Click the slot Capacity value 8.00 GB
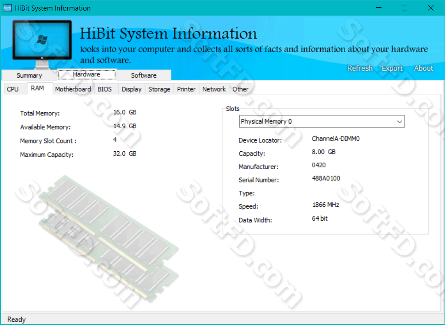Image resolution: width=445 pixels, height=325 pixels. [x=324, y=152]
